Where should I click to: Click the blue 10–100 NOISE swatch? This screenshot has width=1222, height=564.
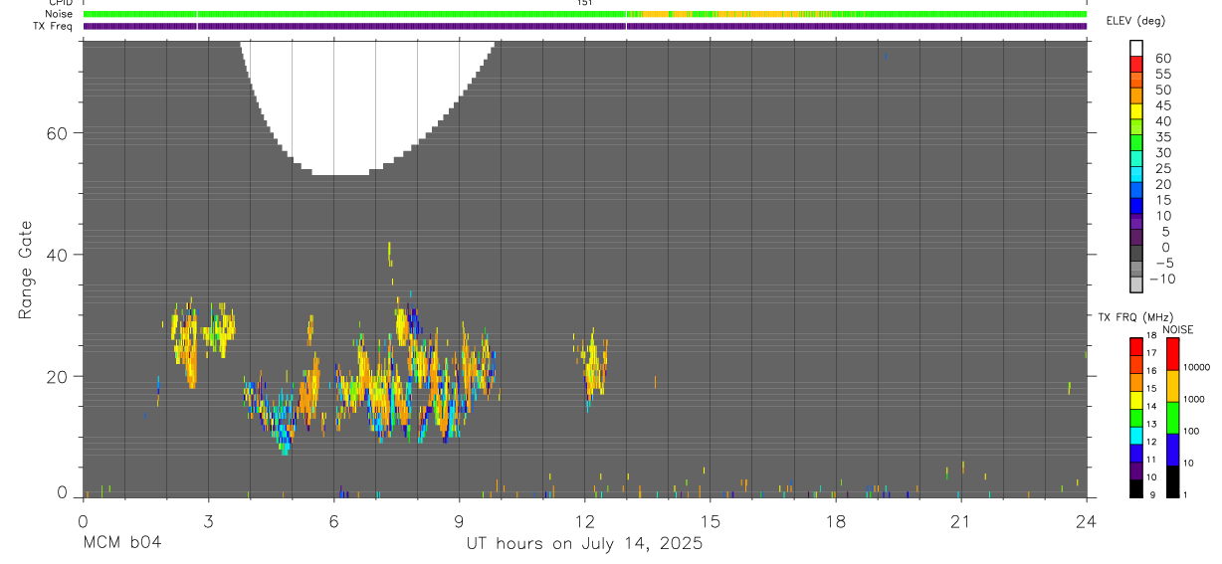(x=1172, y=449)
